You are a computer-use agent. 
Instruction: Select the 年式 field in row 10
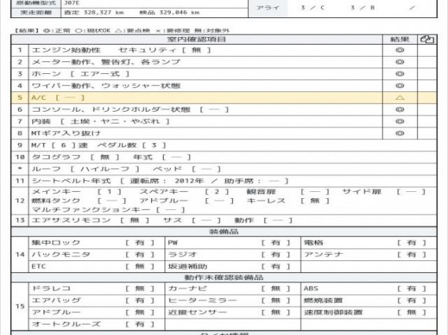(x=162, y=157)
